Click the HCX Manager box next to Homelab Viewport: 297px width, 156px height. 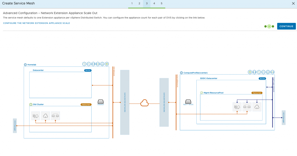pyautogui.click(x=15, y=126)
